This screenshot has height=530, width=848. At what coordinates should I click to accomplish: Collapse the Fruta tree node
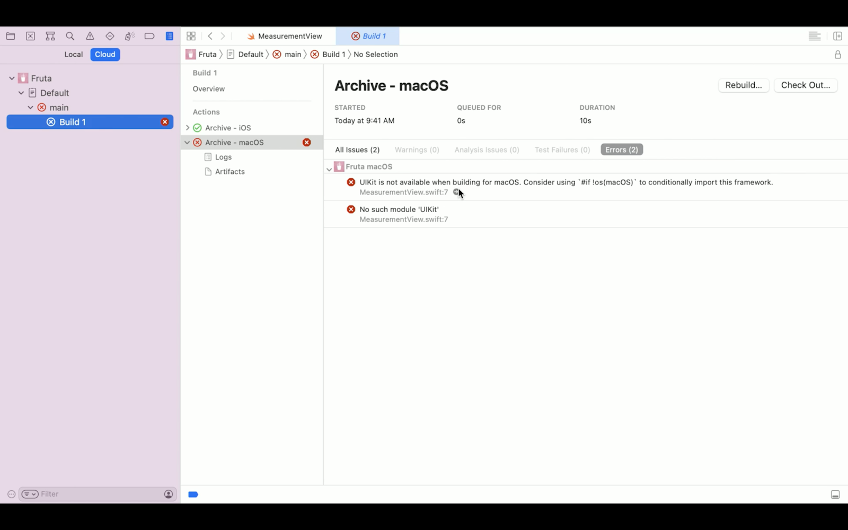coord(12,78)
